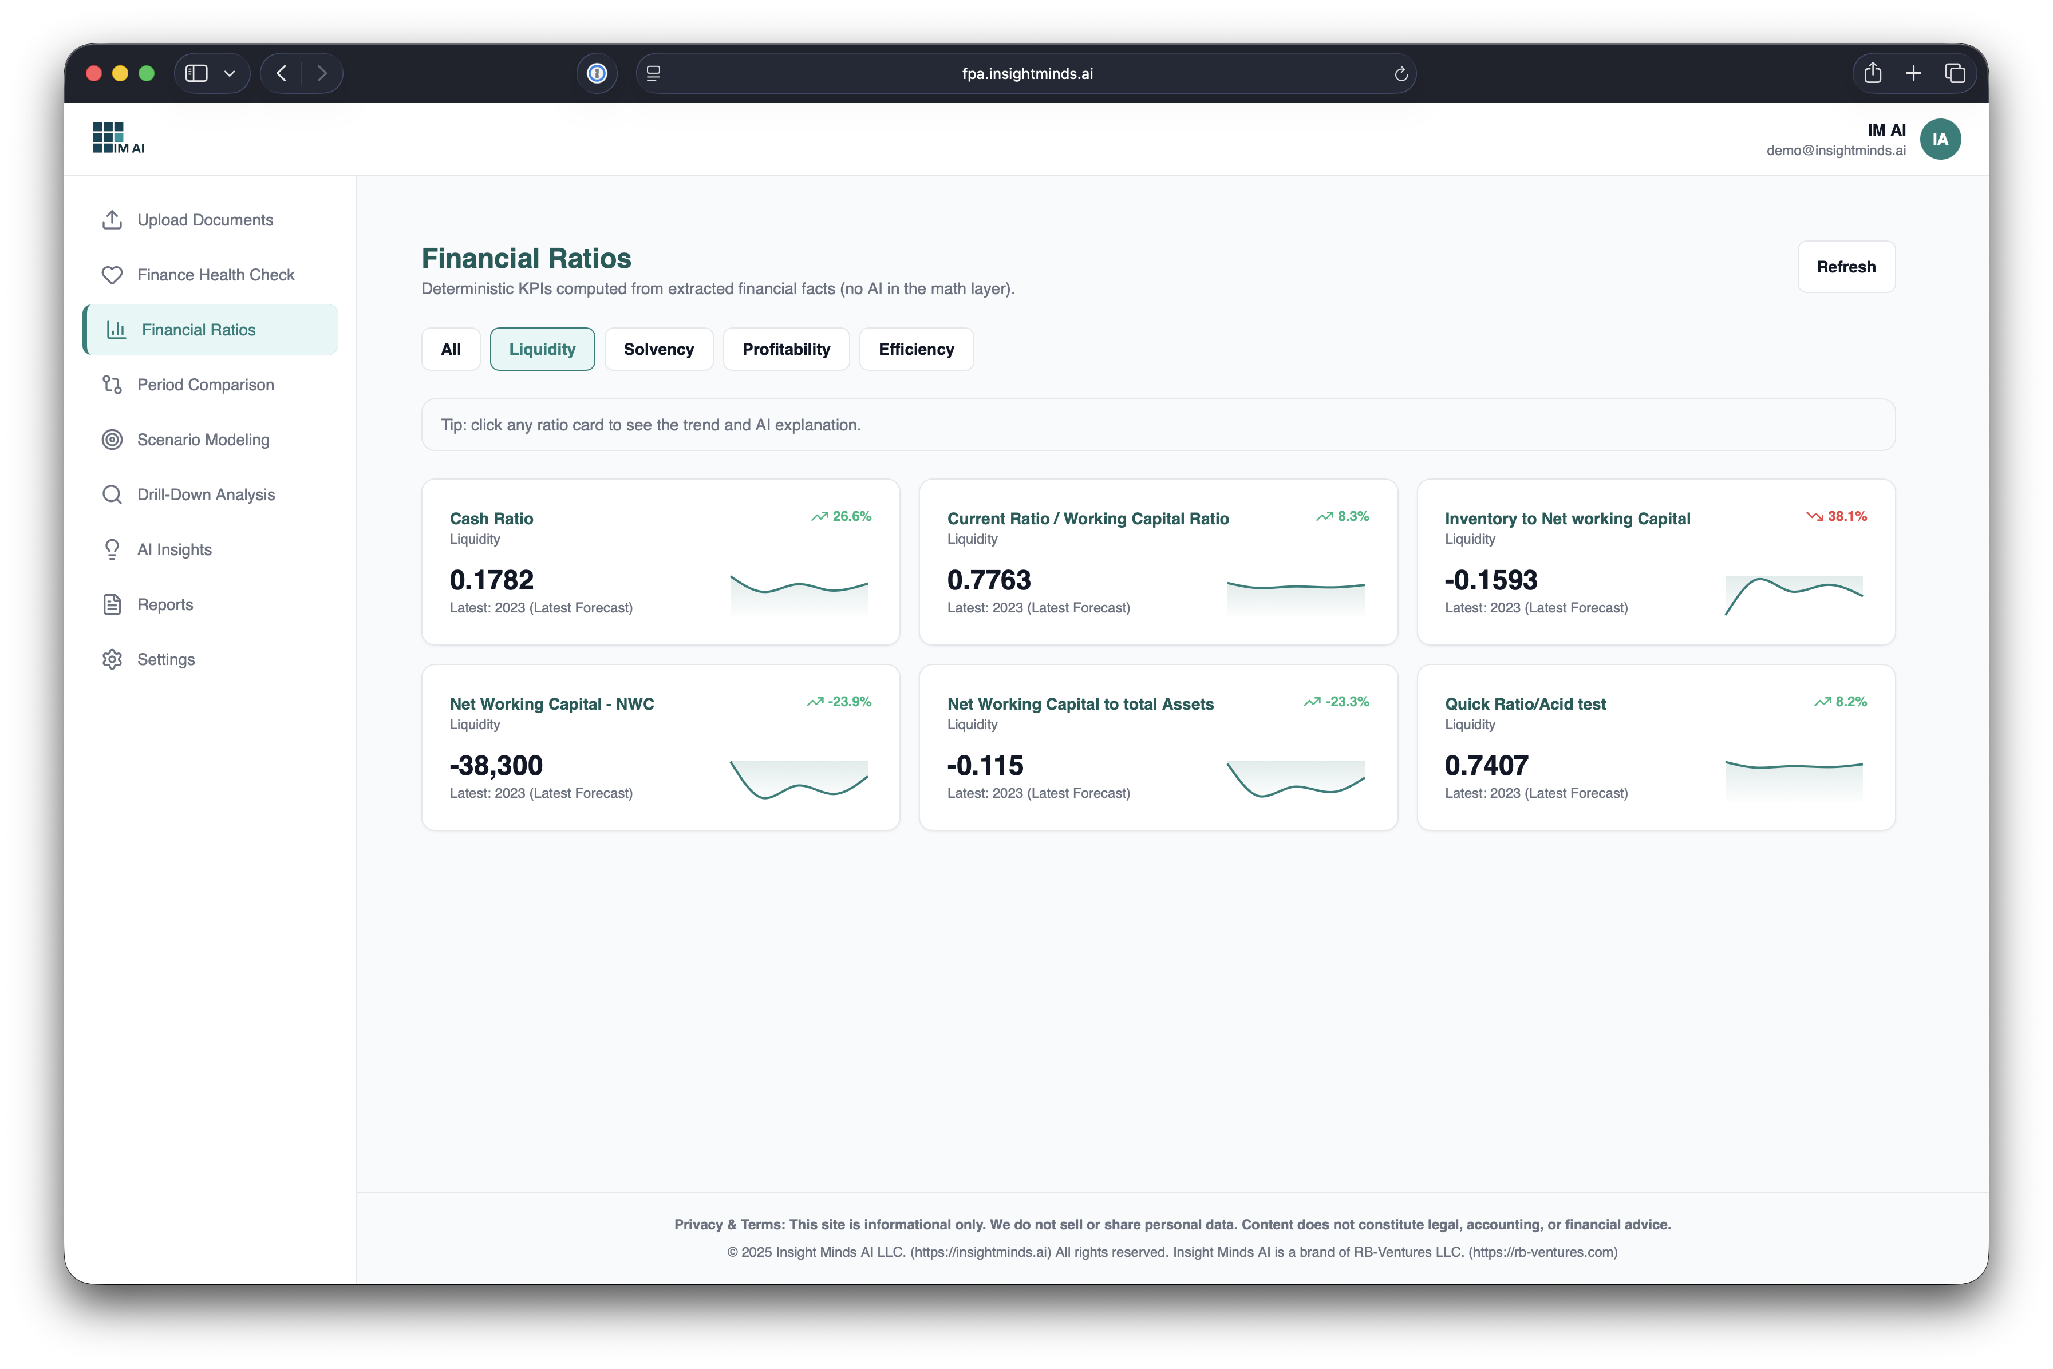Select the Profitability filter tab
Viewport: 2053px width, 1369px height.
click(x=786, y=349)
